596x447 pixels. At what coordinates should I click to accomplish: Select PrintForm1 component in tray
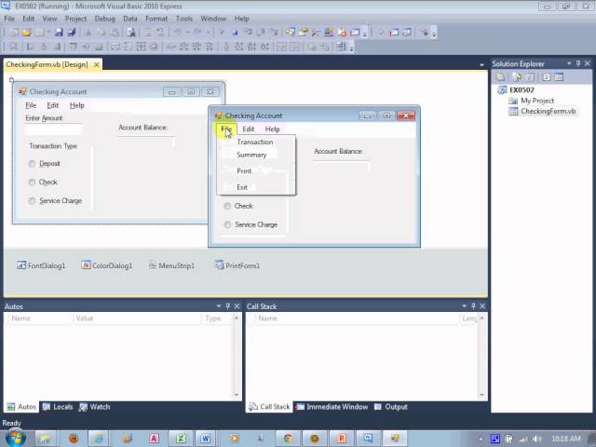[237, 265]
